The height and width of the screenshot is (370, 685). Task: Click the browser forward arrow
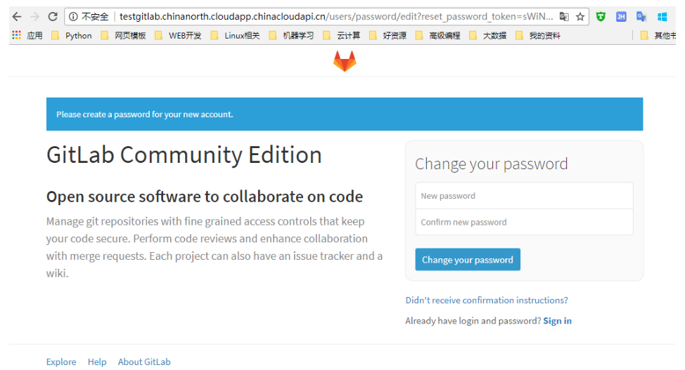[x=34, y=17]
